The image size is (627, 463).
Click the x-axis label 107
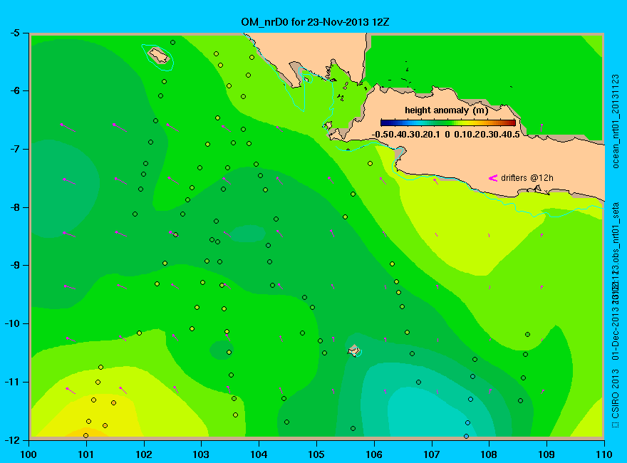click(432, 454)
